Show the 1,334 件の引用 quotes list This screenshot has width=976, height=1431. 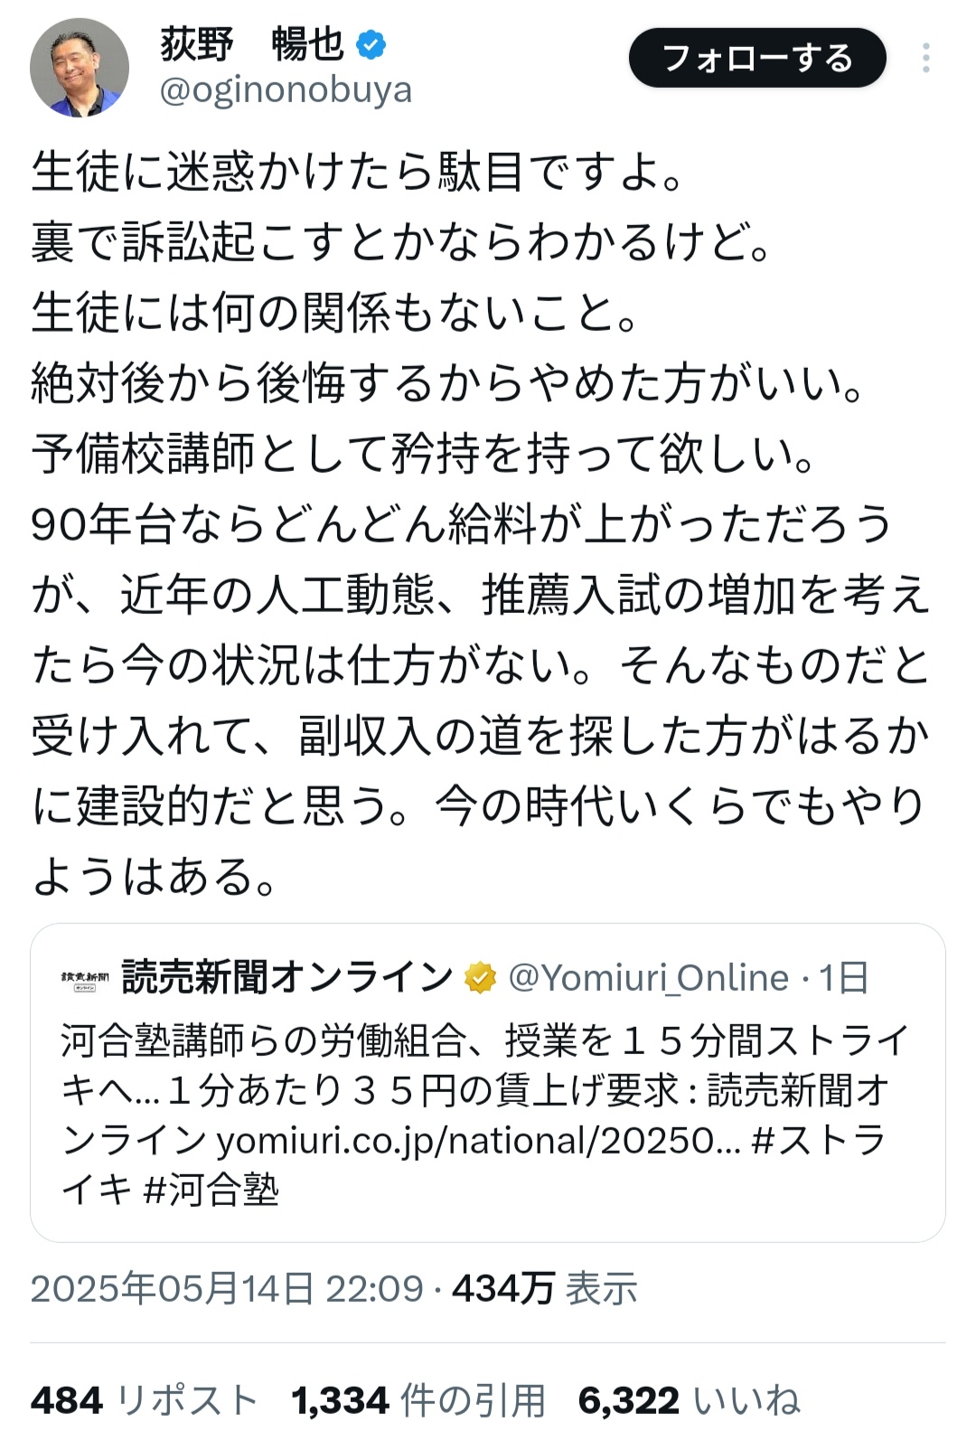[x=418, y=1400]
